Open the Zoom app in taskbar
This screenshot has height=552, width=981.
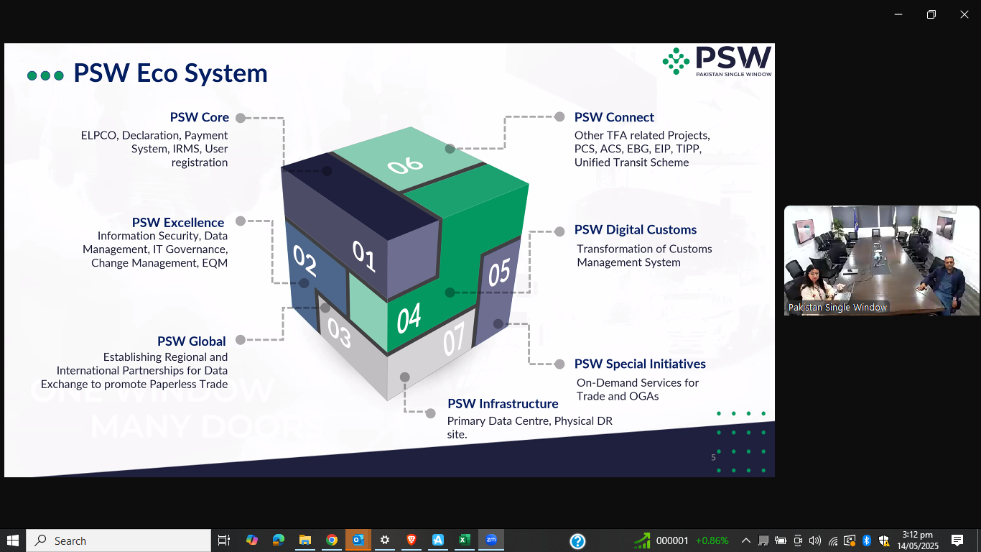491,540
